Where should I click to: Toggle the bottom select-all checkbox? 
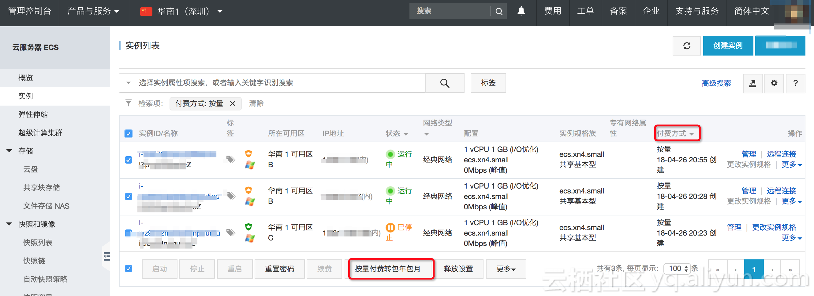(x=128, y=269)
